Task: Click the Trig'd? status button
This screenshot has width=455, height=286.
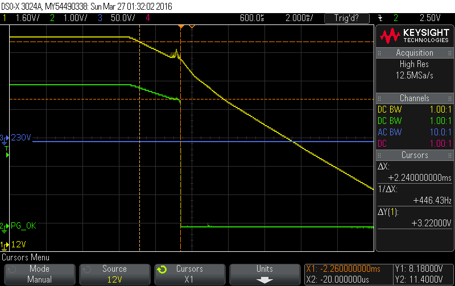Action: (x=347, y=18)
